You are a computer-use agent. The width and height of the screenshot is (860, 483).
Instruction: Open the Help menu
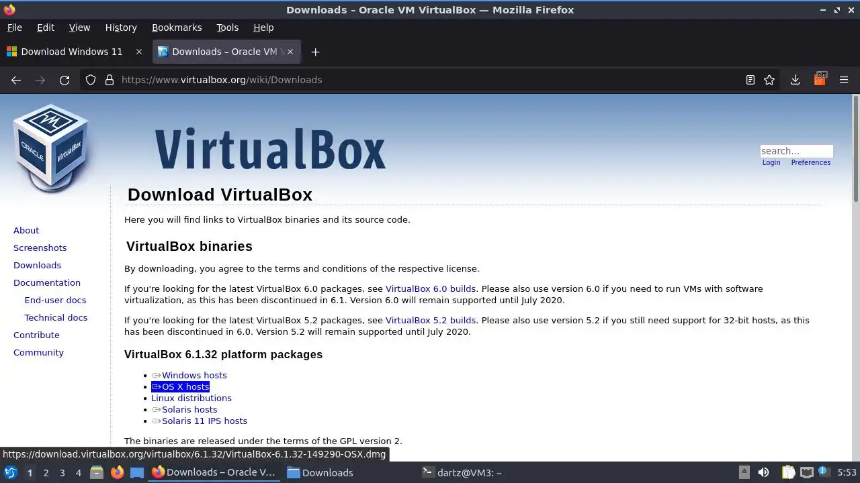263,28
